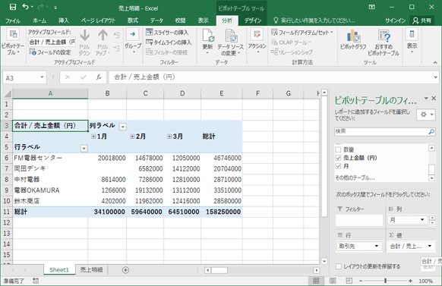This screenshot has height=286, width=442.
Task: Select cell with value 46746000
Action: (x=222, y=158)
